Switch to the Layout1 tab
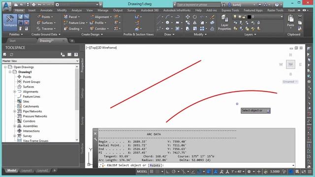 coord(27,171)
